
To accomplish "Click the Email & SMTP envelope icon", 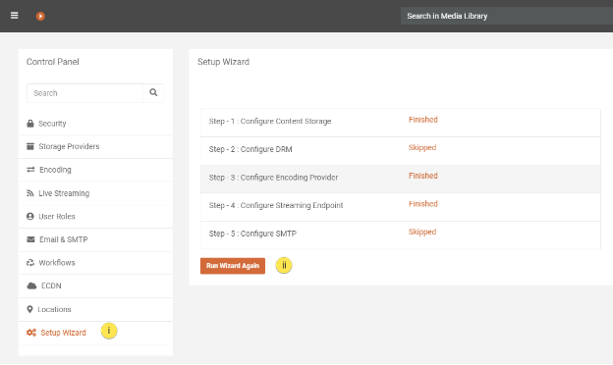I will click(30, 239).
